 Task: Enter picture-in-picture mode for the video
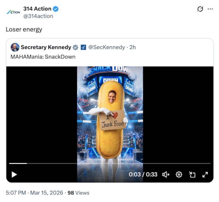tap(192, 174)
